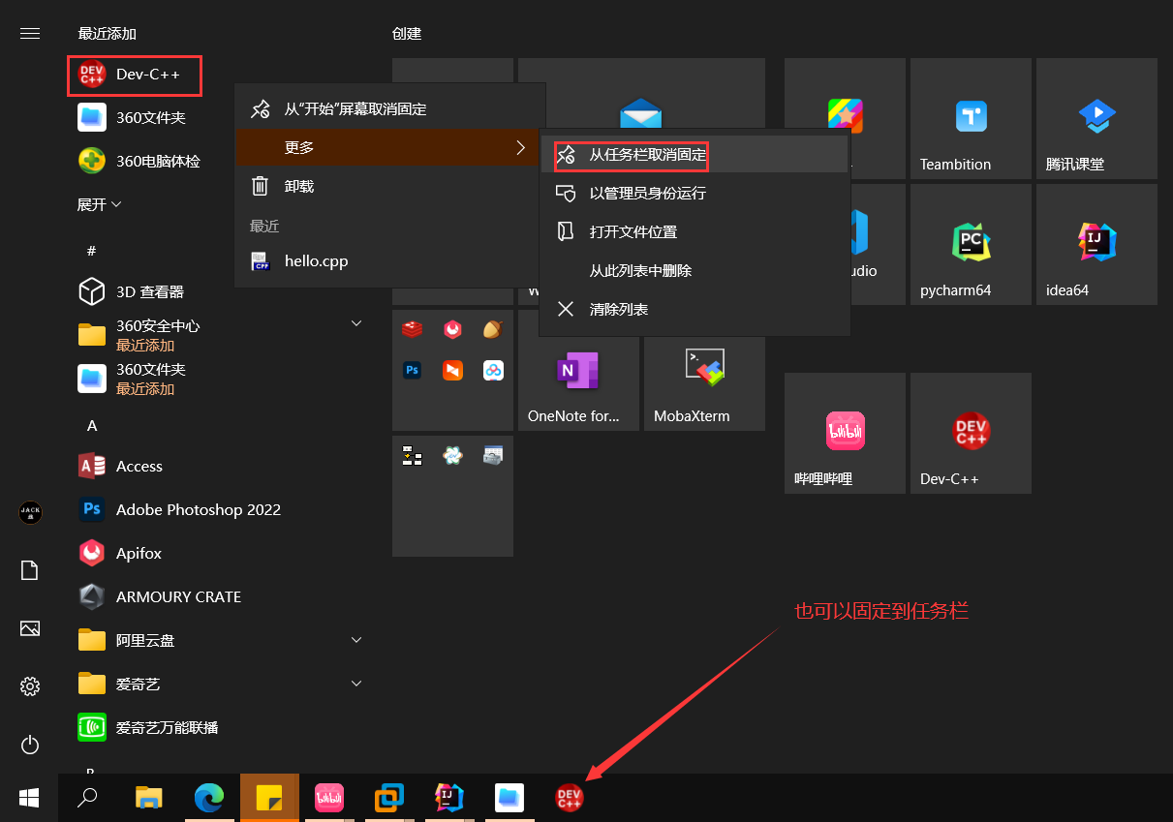The image size is (1173, 822).
Task: Open Sticky Notes on the taskbar
Action: pos(269,798)
